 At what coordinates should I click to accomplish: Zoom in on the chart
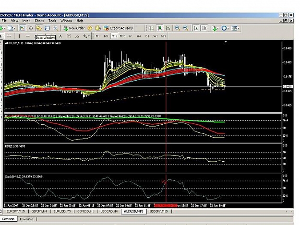(177, 28)
